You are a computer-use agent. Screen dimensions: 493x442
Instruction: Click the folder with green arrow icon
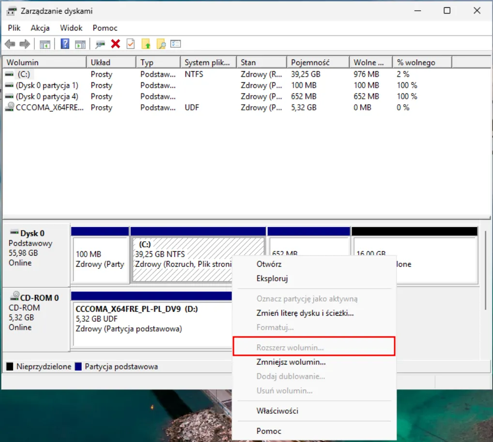click(146, 44)
